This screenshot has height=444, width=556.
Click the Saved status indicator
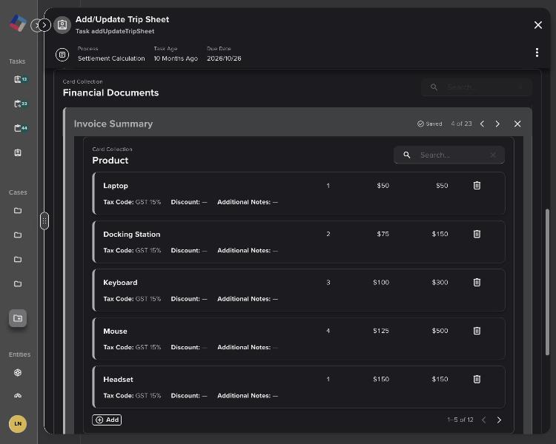(x=429, y=124)
